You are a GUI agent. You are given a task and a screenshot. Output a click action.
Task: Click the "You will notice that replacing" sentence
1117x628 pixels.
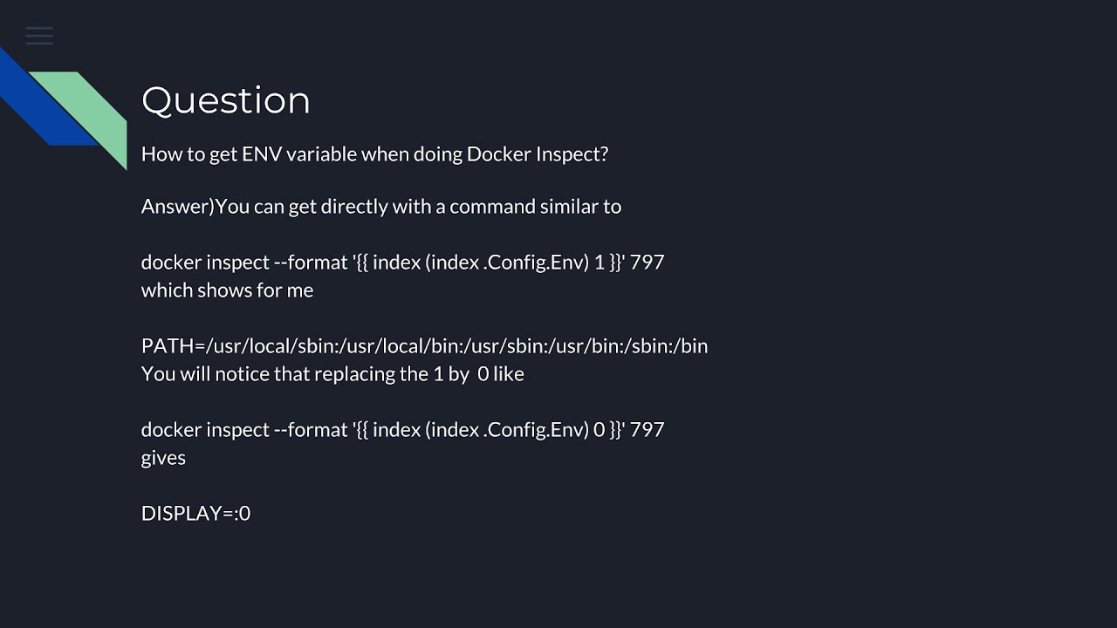point(332,374)
